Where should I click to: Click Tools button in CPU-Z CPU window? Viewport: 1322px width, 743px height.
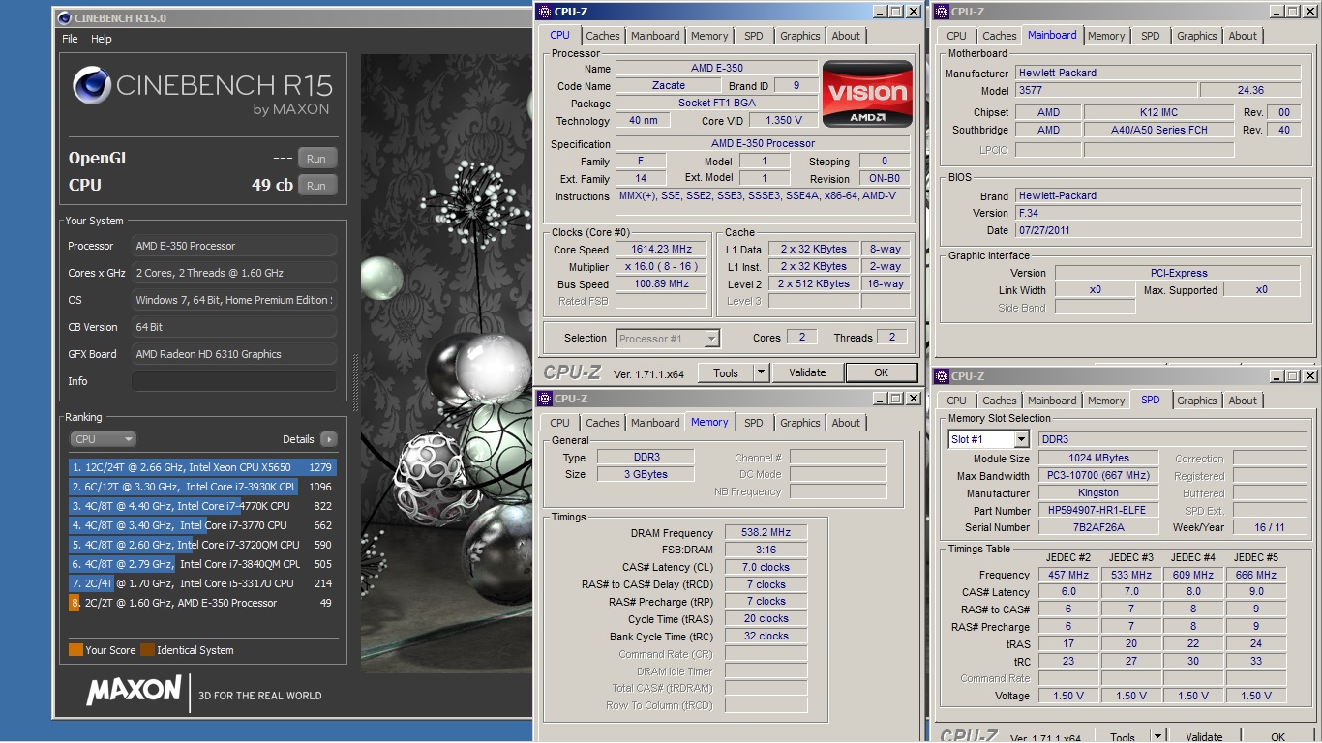click(x=726, y=372)
